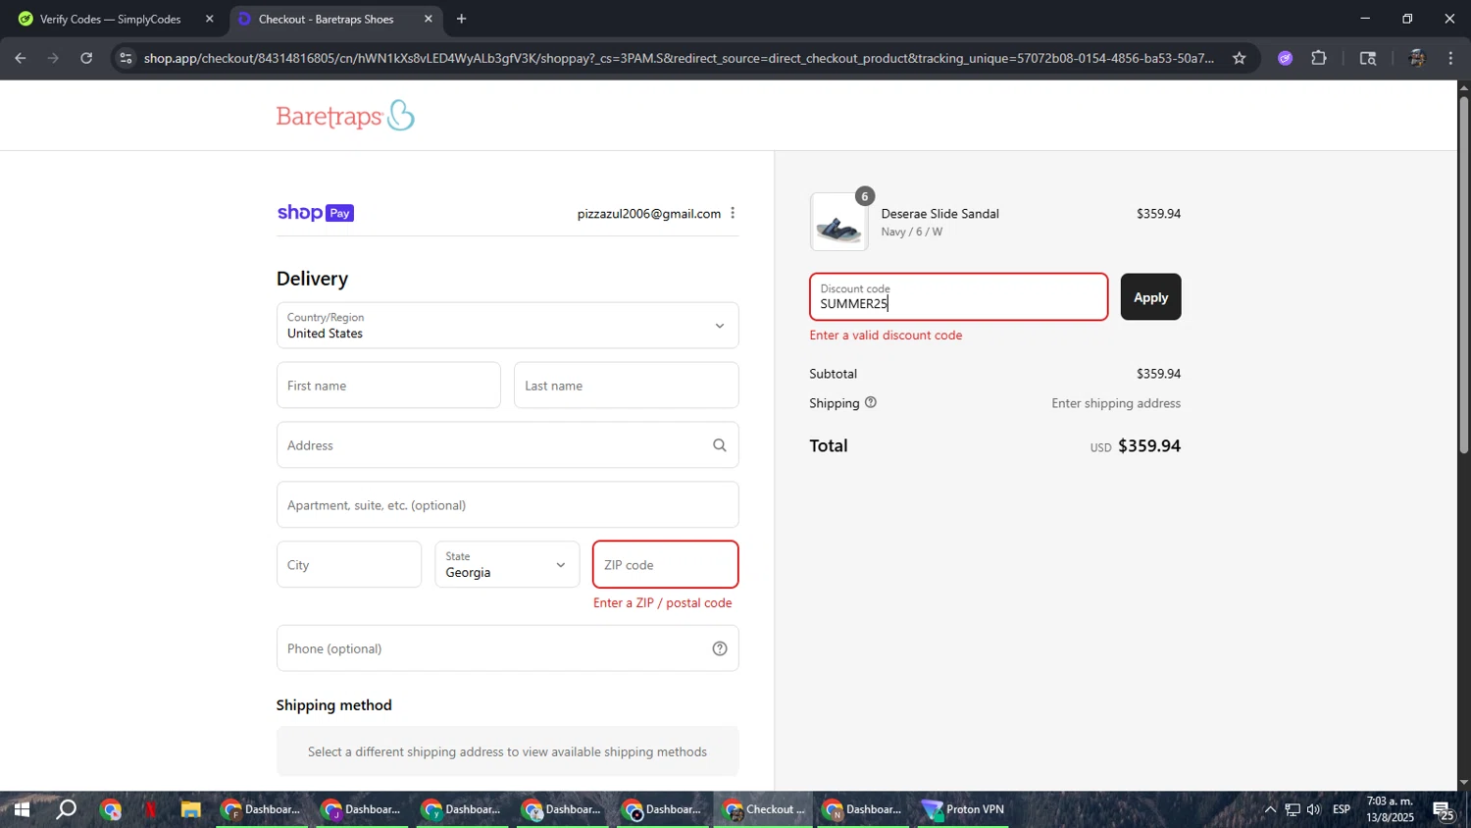Click the account email pizzazul2006@gmail.com

click(648, 213)
